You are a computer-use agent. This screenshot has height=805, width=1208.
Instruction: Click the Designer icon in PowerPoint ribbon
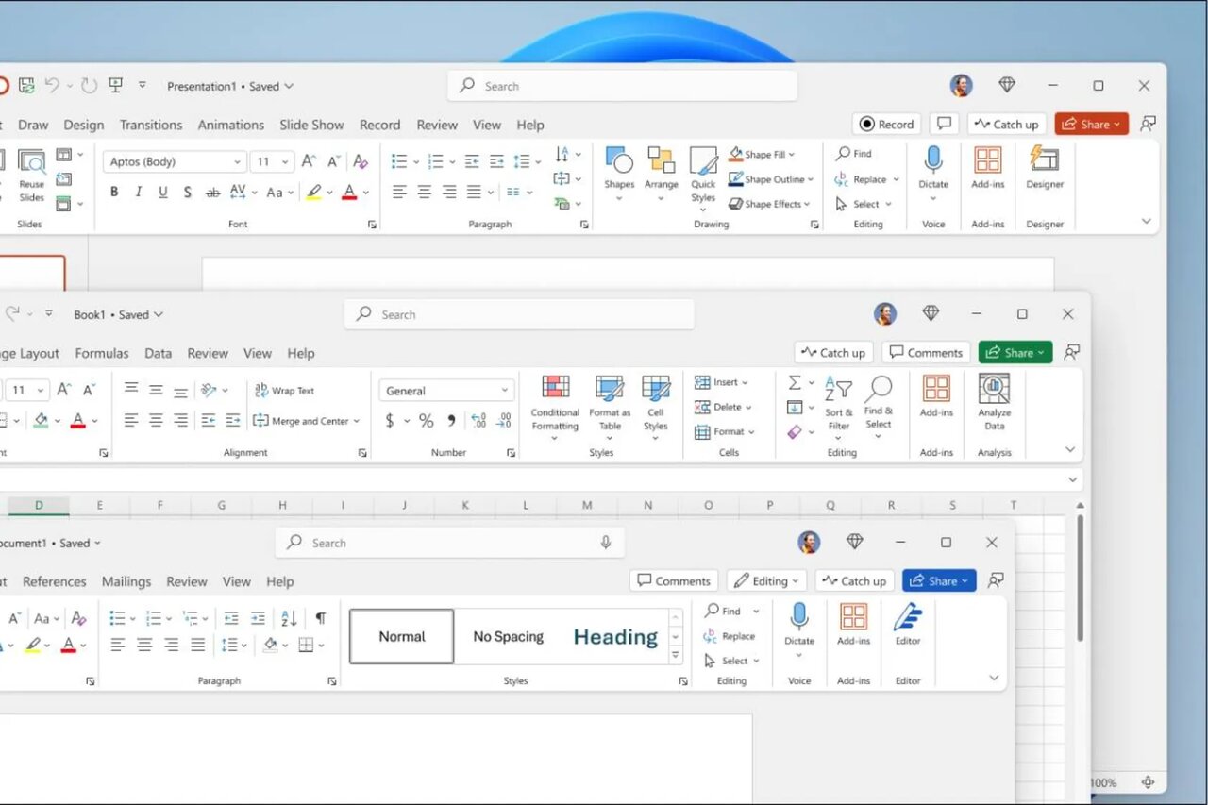(x=1045, y=160)
